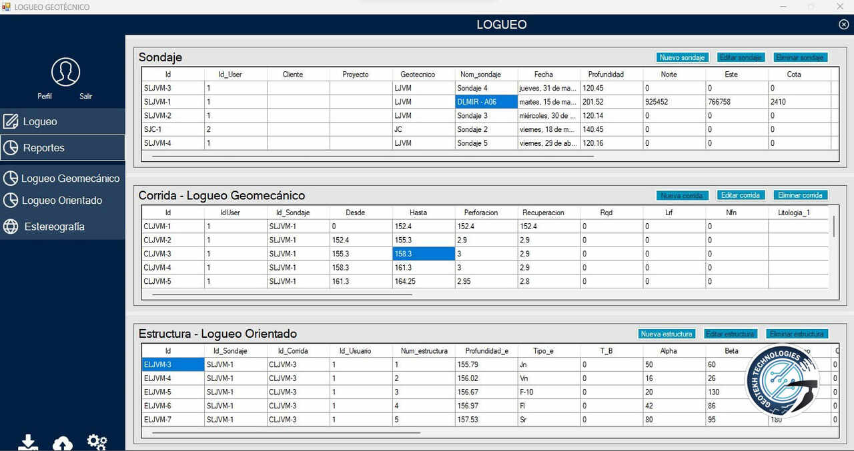
Task: Click the Logueo pencil-note icon
Action: point(11,122)
